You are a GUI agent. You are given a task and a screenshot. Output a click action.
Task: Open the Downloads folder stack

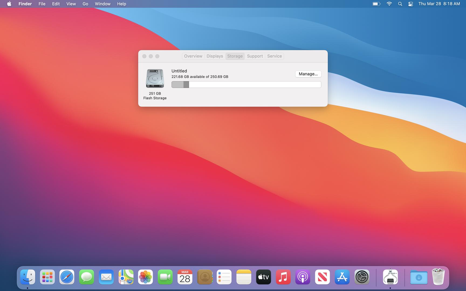pyautogui.click(x=419, y=277)
